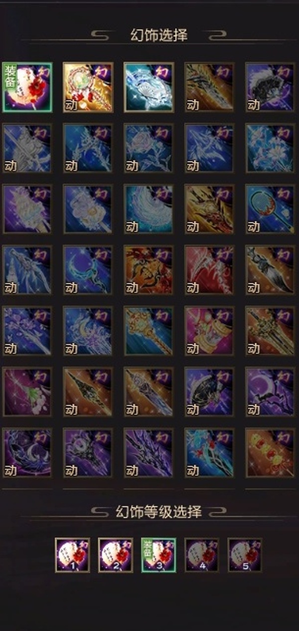This screenshot has width=299, height=631.
Task: Pick the white feather fan on teal
Action: coord(149,209)
